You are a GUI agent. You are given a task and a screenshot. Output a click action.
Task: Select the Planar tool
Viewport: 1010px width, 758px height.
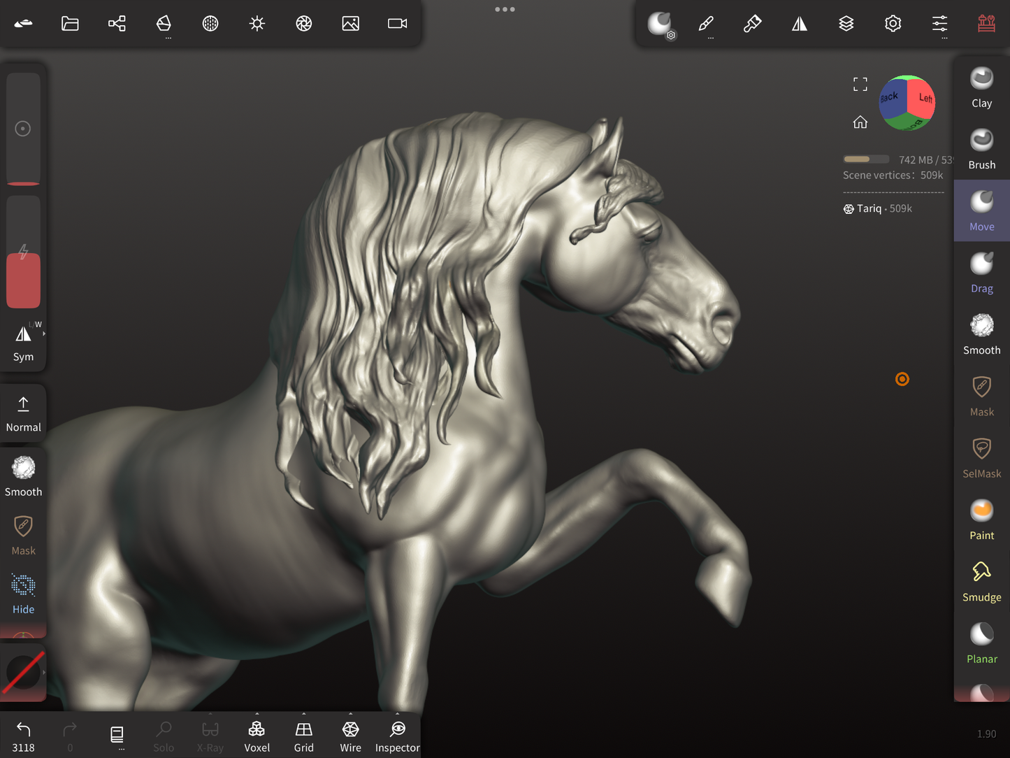coord(981,643)
